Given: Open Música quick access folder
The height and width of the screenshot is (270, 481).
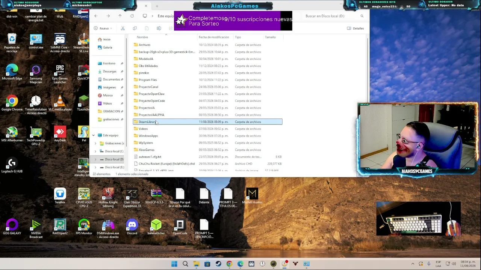Looking at the screenshot, I should click(x=105, y=95).
